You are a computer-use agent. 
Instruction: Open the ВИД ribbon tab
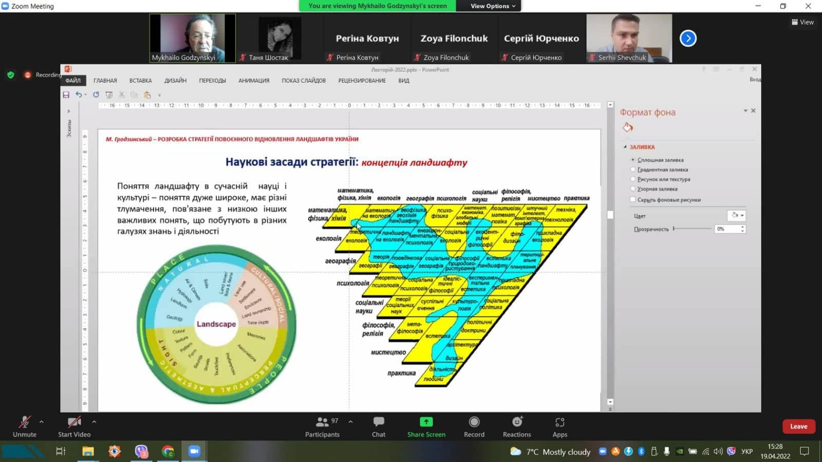click(404, 81)
